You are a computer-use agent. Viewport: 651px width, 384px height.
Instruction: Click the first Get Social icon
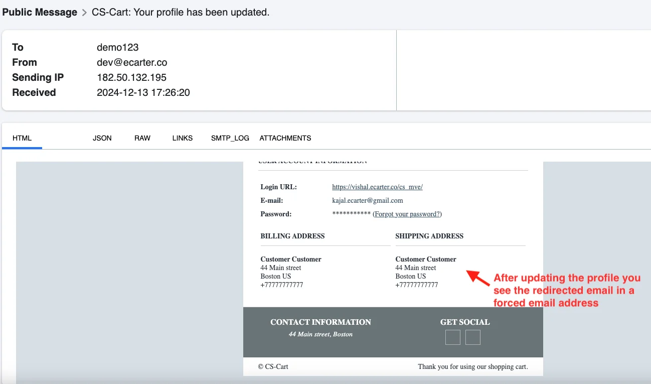[452, 337]
